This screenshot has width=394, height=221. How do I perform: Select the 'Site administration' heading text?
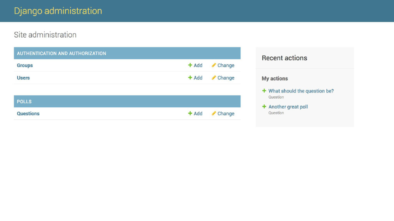45,35
